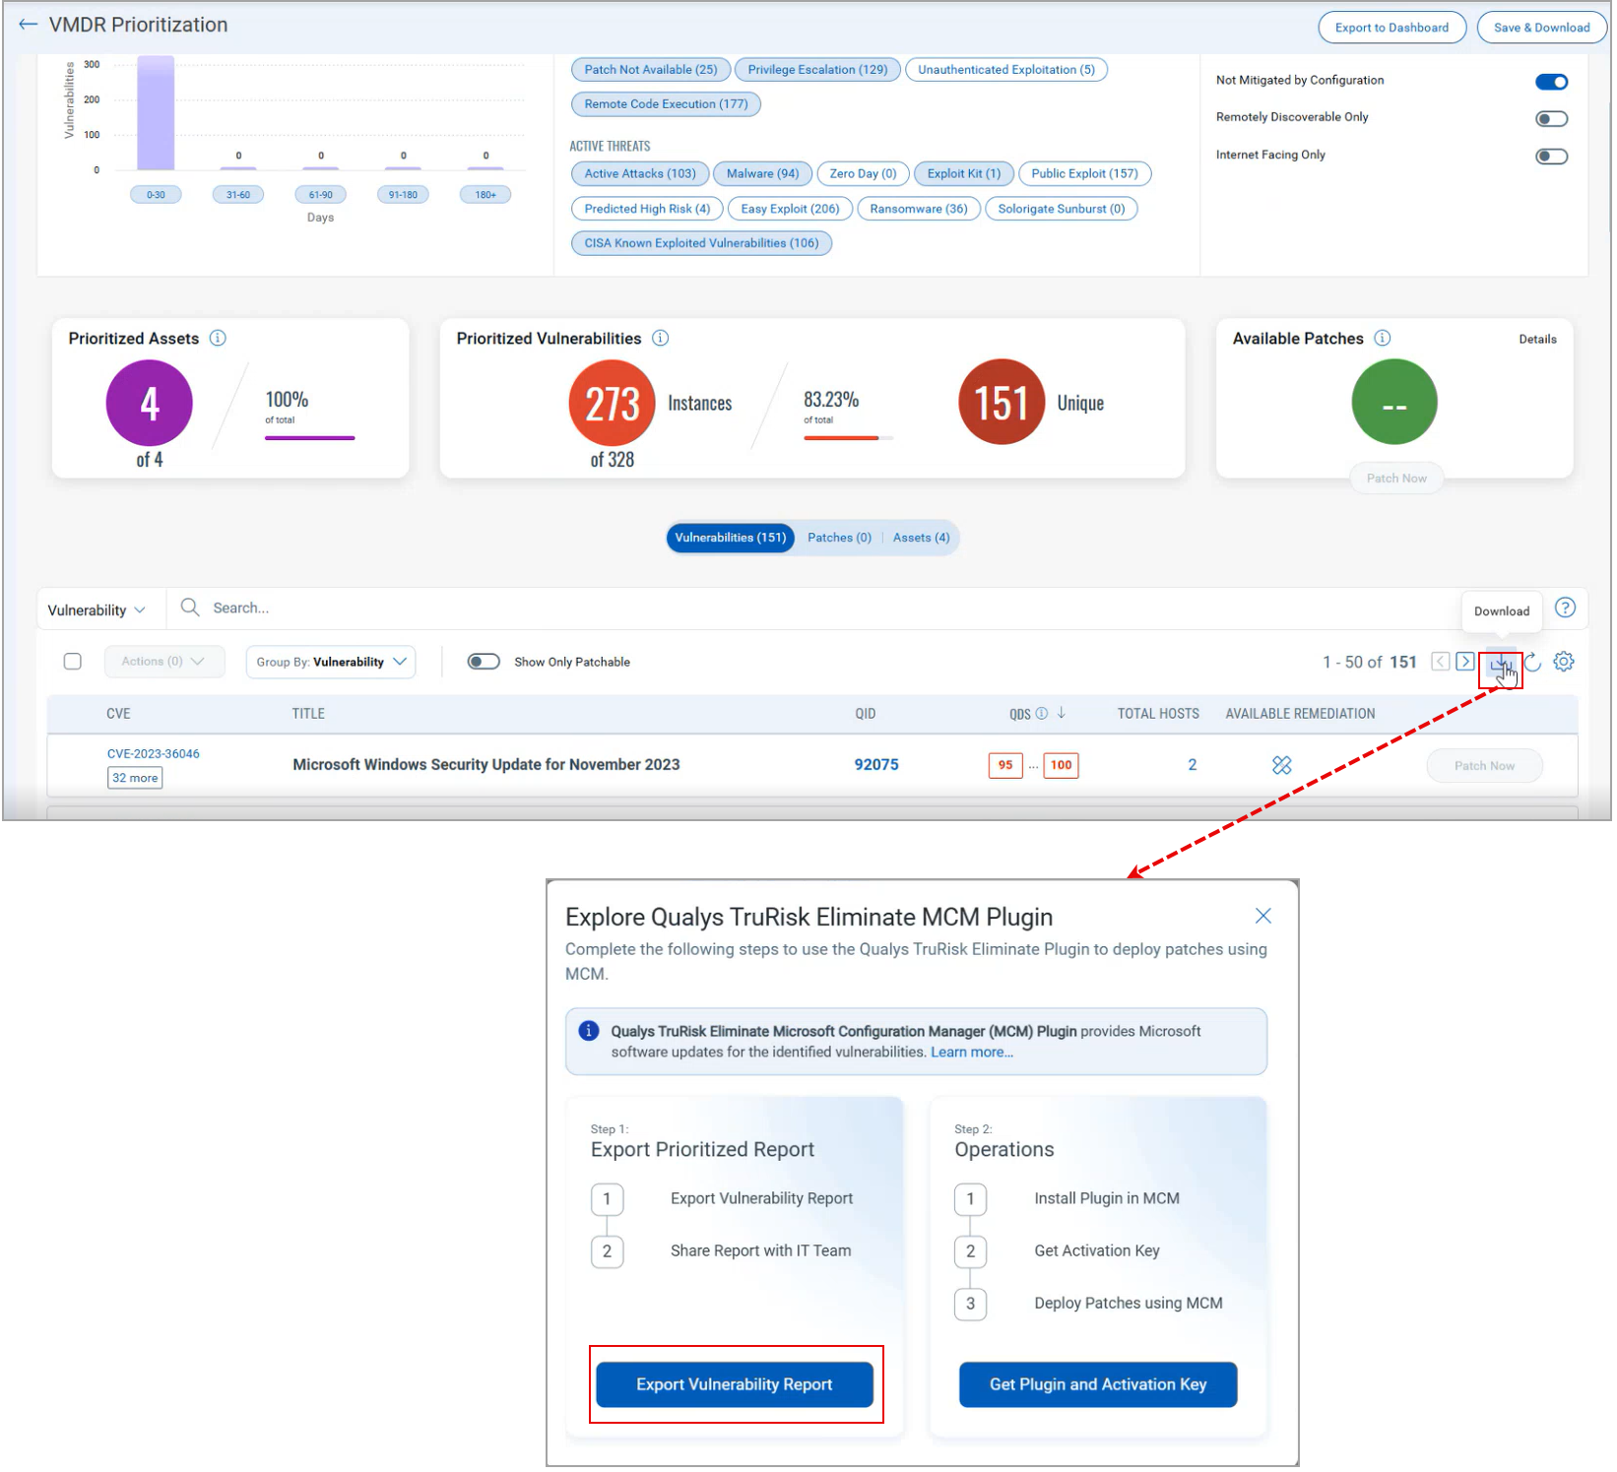Click the info icon next to Prioritized Assets
The image size is (1617, 1472).
pyautogui.click(x=218, y=339)
